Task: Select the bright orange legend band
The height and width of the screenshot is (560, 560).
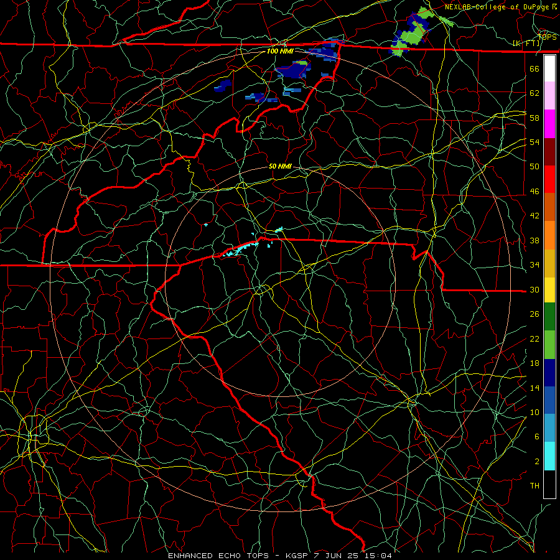Action: click(x=549, y=235)
